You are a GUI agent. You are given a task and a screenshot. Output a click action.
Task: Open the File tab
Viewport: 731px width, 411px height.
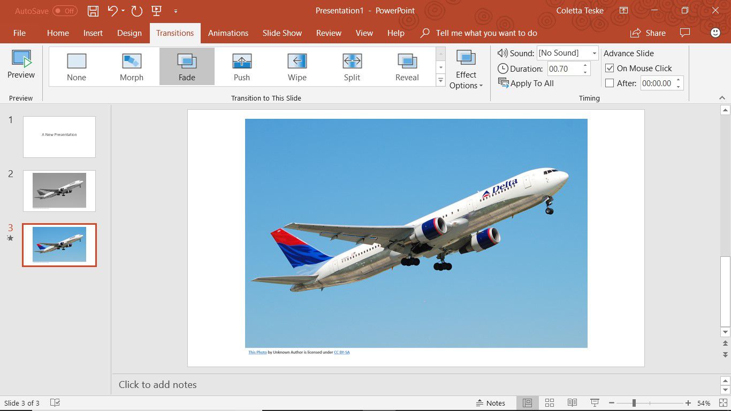[19, 33]
